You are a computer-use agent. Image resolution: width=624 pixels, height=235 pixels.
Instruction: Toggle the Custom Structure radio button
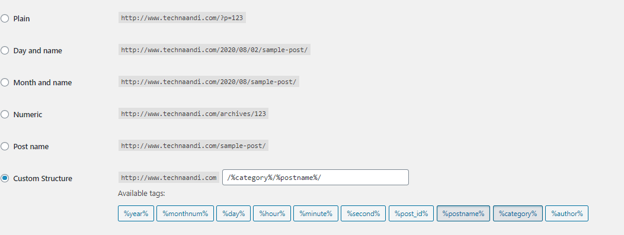tap(4, 178)
